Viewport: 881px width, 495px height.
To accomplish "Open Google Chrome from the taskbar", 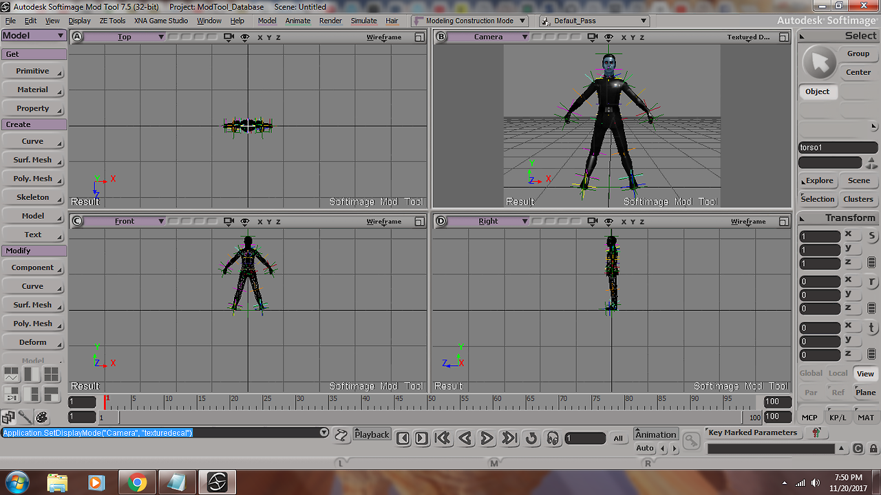I will [138, 483].
